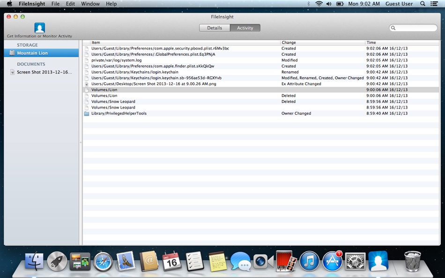Select the Keychains/login.keychain Renamed row
The width and height of the screenshot is (445, 278).
(x=261, y=72)
